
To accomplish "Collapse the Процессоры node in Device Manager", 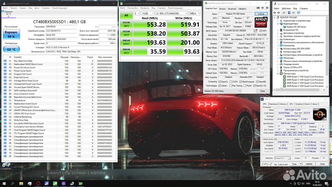I will (x=278, y=73).
